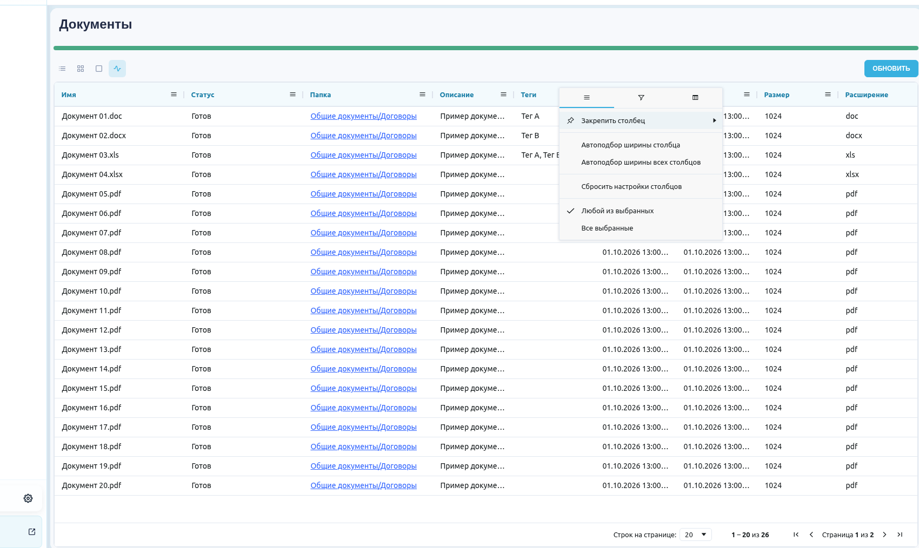Image resolution: width=919 pixels, height=548 pixels.
Task: Open column menu for Имя header
Action: tap(174, 94)
